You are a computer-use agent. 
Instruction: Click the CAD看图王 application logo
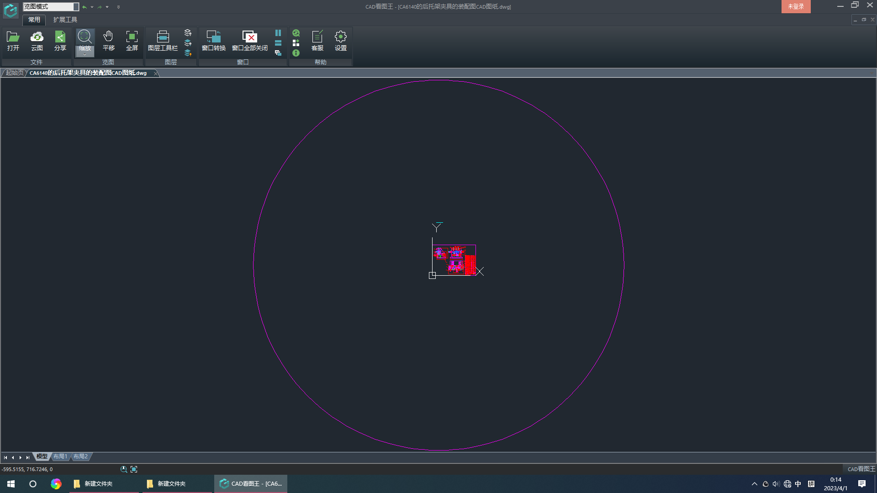coord(11,10)
